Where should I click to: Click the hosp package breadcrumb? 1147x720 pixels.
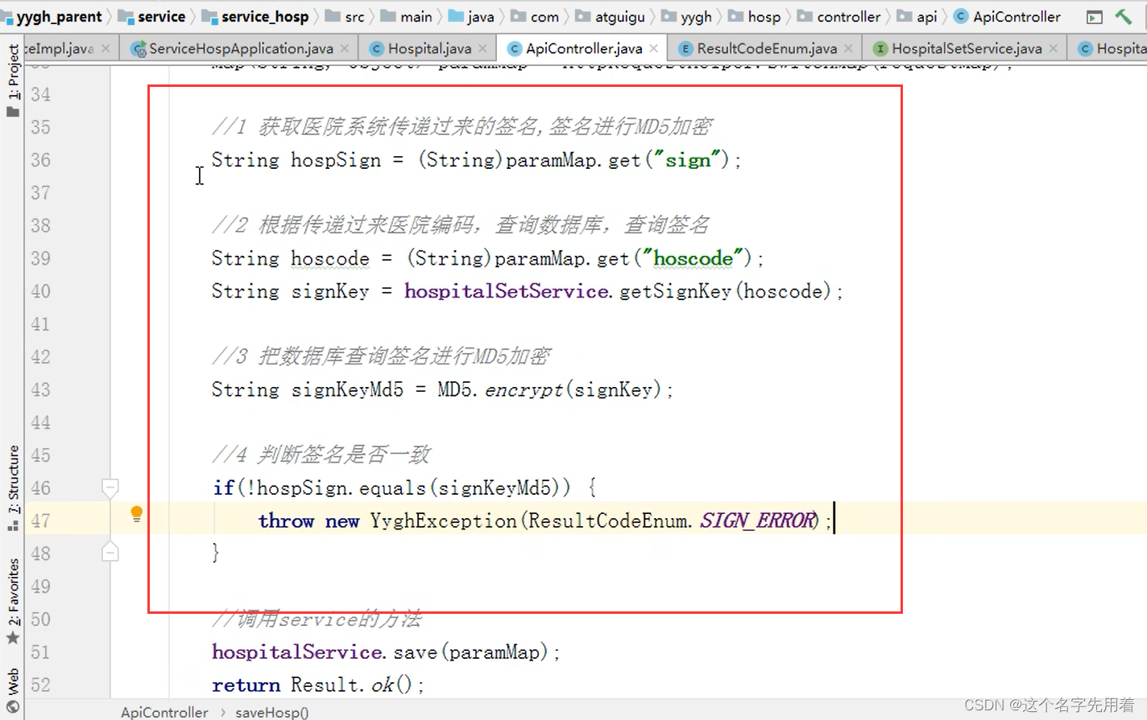pos(756,17)
